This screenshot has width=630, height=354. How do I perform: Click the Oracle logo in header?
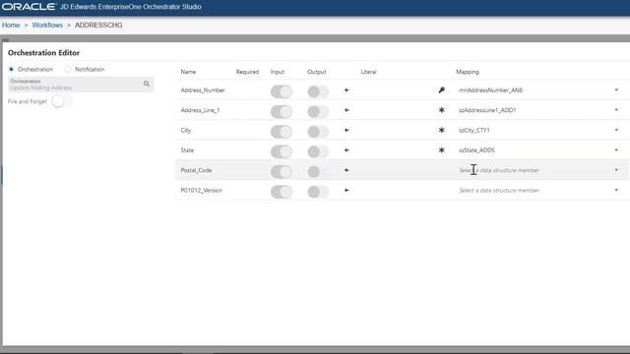pyautogui.click(x=29, y=7)
